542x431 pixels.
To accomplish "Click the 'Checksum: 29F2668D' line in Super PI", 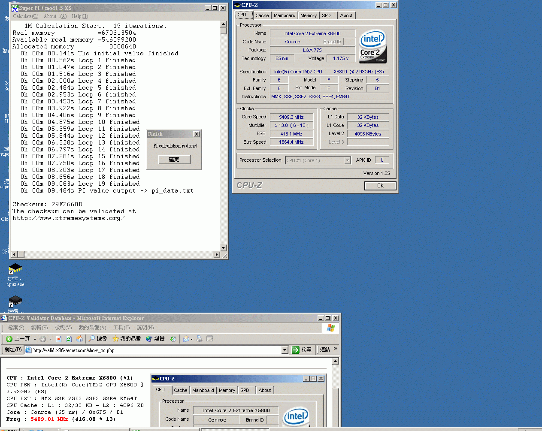I will [47, 204].
